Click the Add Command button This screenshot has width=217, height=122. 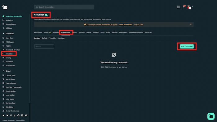[x=187, y=46]
